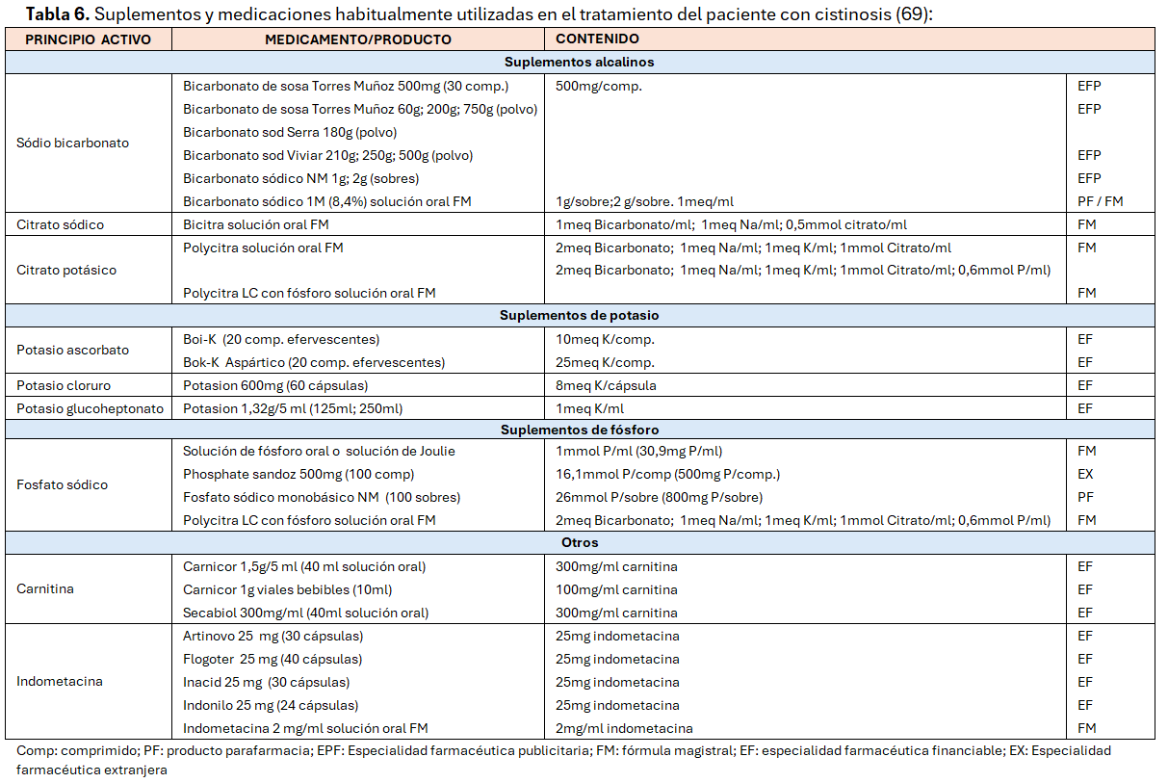Select Phosphate sandoz 500mg product row
The height and width of the screenshot is (783, 1168).
(298, 475)
